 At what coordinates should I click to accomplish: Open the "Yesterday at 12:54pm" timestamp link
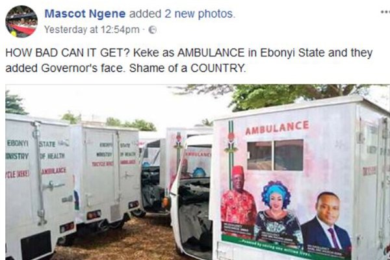click(x=92, y=30)
